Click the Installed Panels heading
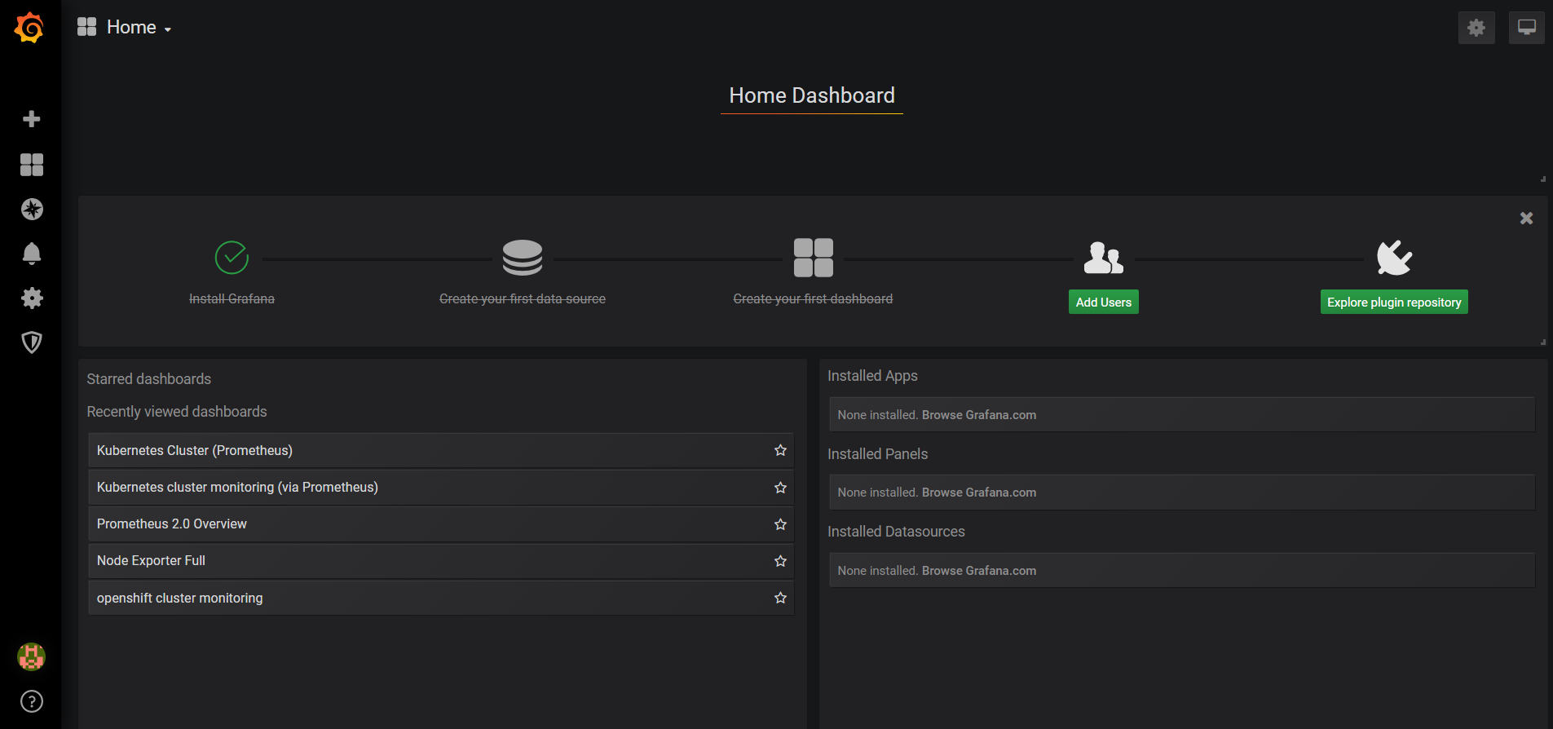Screen dimensions: 1553x729 878,454
